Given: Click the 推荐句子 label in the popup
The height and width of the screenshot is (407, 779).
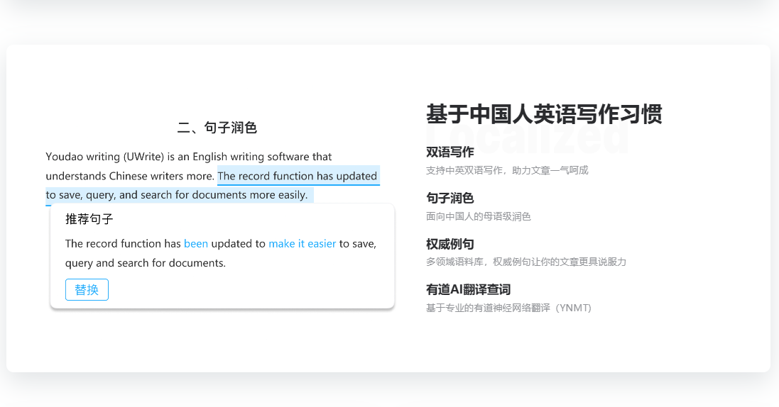Looking at the screenshot, I should pos(89,219).
